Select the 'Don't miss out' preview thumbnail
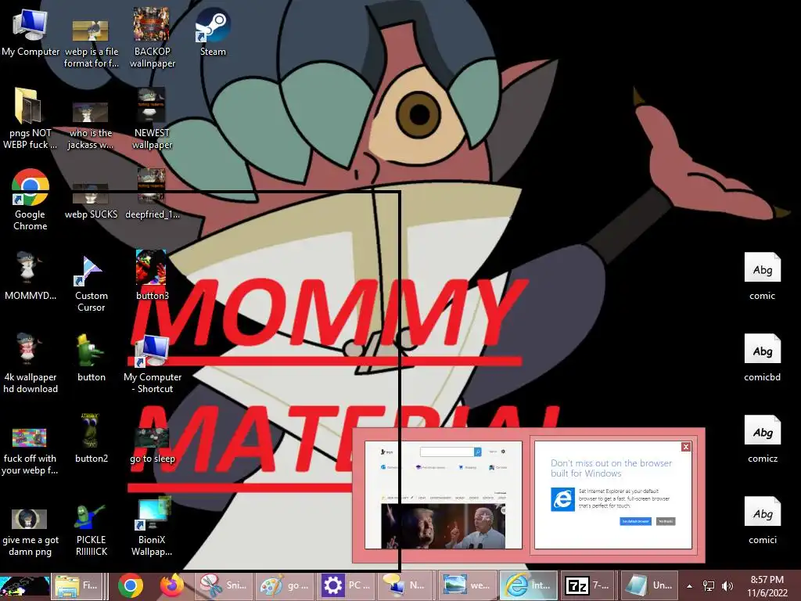This screenshot has width=801, height=601. pos(613,495)
